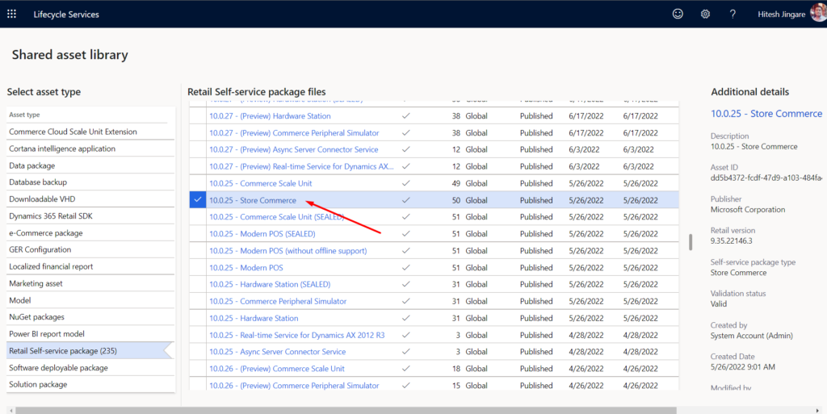Viewport: 827px width, 414px height.
Task: Click the package list vertical scrollbar thumb
Action: click(691, 242)
